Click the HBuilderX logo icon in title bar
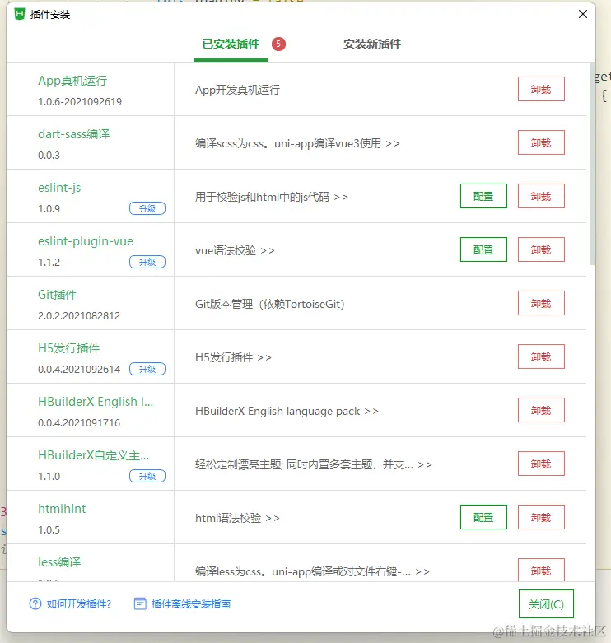 (x=20, y=14)
